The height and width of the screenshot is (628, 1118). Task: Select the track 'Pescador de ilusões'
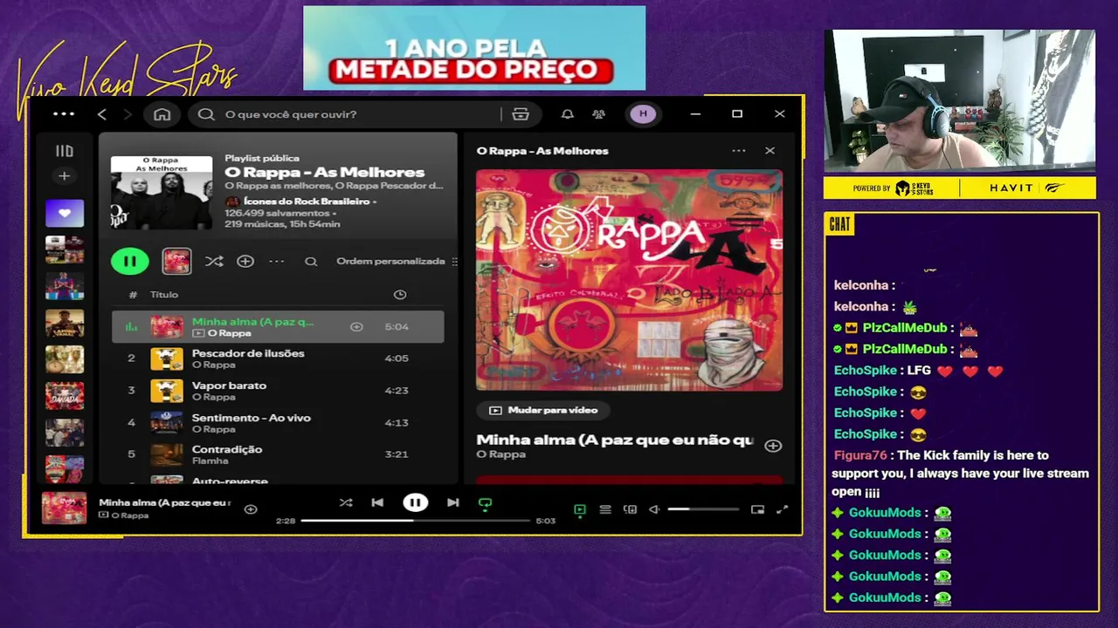click(278, 358)
